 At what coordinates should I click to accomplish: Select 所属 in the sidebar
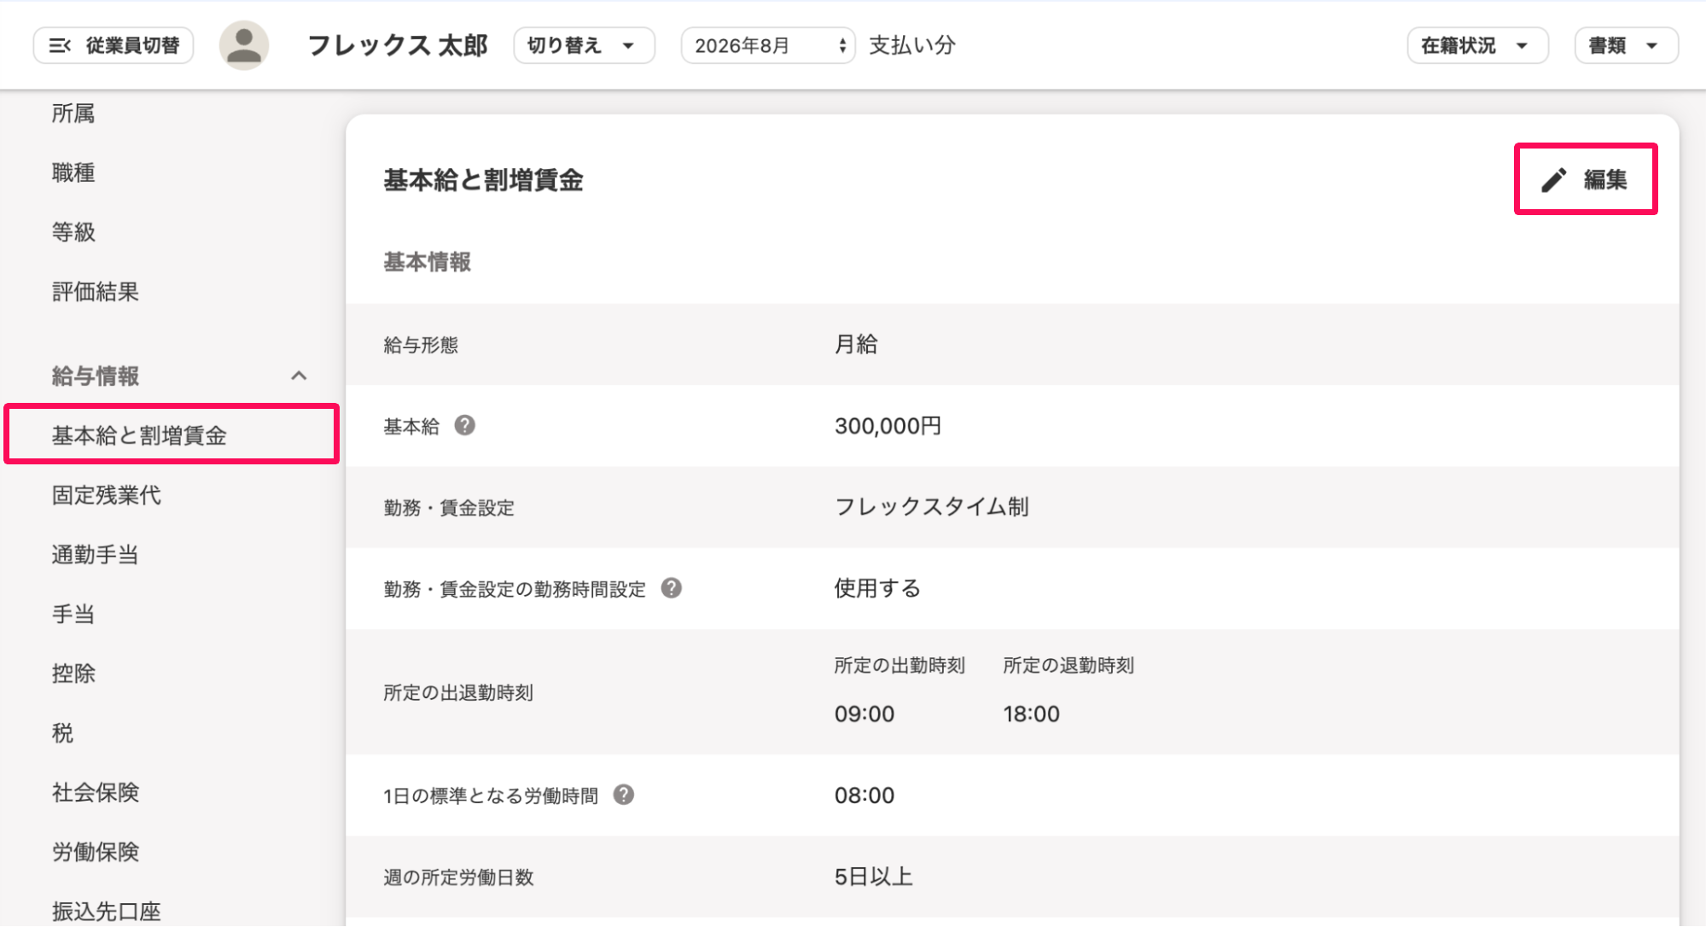tap(73, 114)
